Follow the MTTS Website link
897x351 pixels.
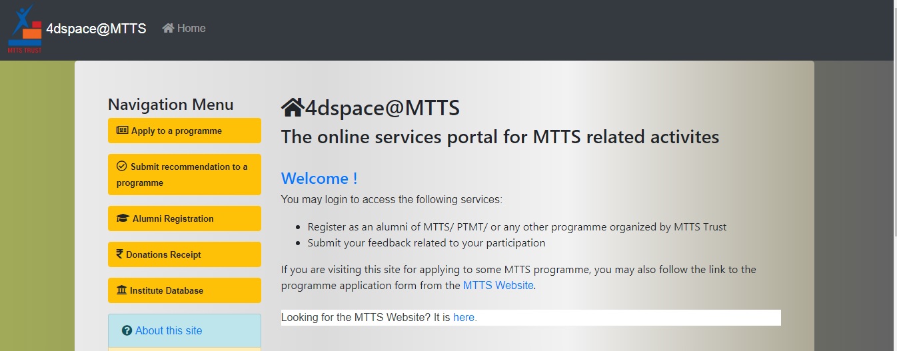click(498, 285)
